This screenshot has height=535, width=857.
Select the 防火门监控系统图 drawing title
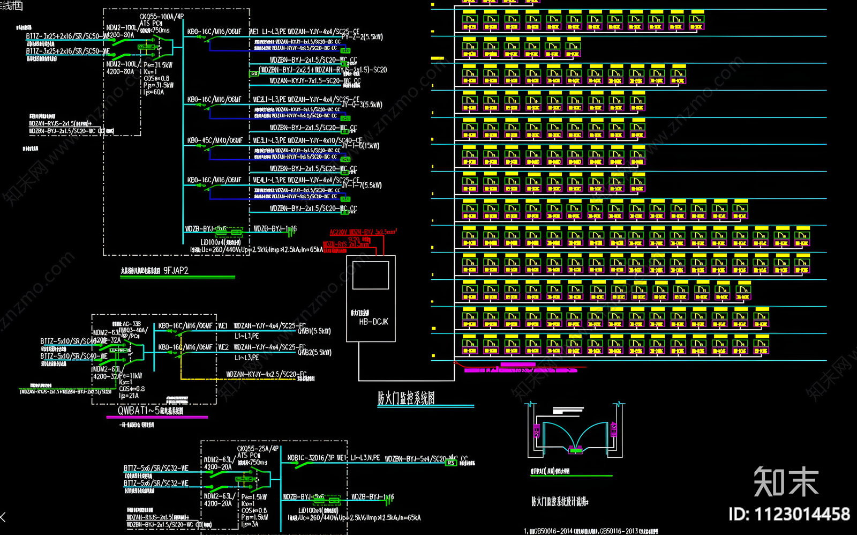406,398
